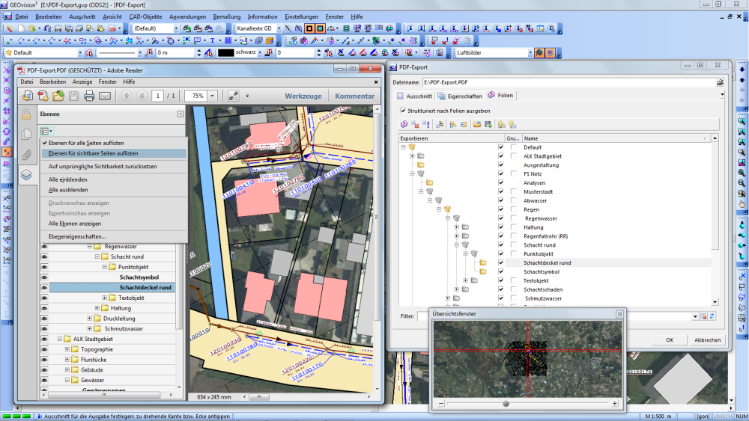Toggle the fit-to-window view icon in Adobe Reader
The height and width of the screenshot is (421, 749).
234,96
